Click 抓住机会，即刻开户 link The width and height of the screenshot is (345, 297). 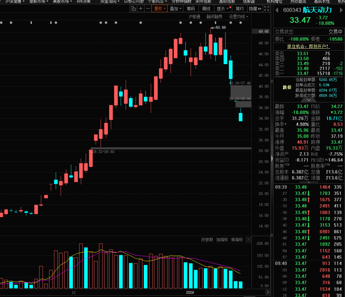pyautogui.click(x=308, y=46)
